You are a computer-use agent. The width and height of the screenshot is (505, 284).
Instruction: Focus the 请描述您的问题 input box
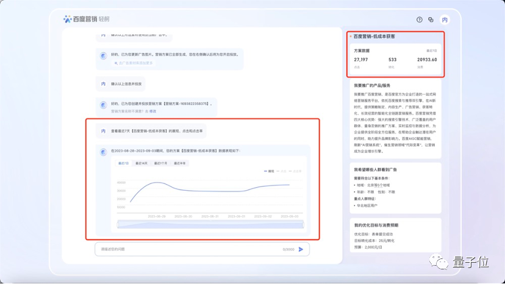click(x=202, y=249)
